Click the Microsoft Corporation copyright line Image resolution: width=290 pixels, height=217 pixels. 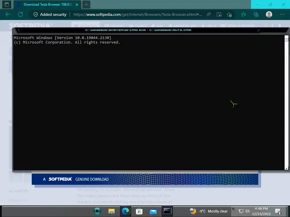click(67, 42)
